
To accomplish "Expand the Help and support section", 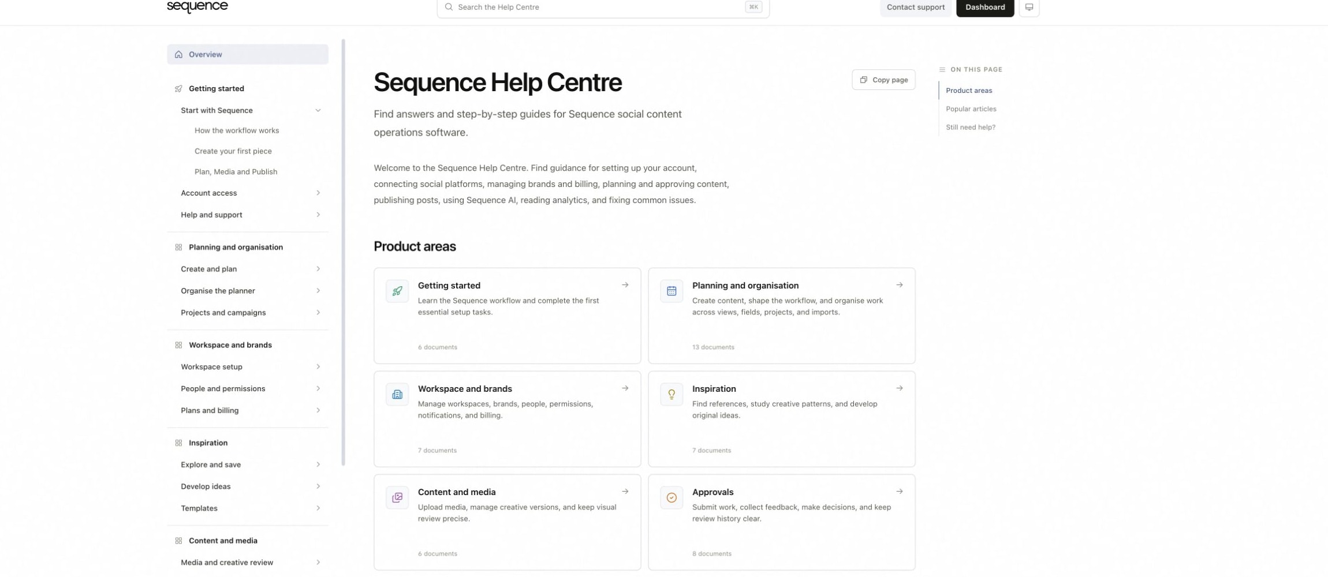I will (318, 215).
